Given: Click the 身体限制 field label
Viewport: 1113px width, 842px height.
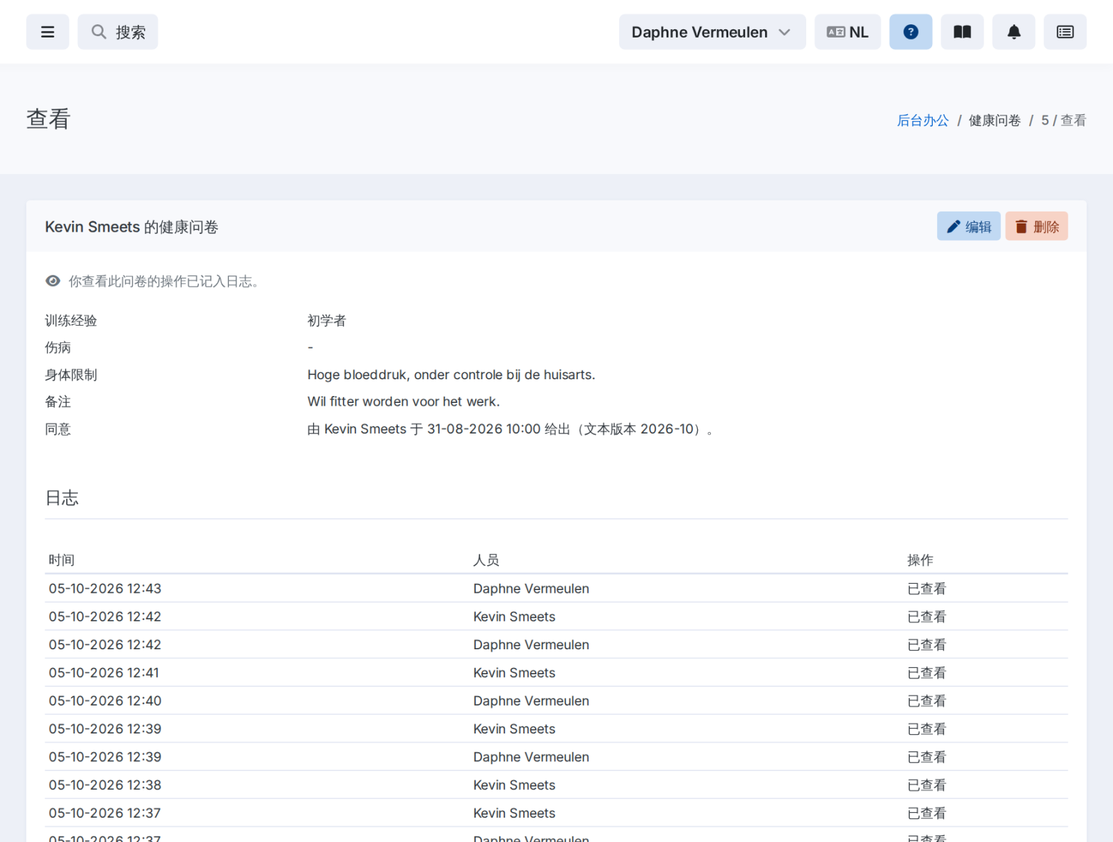Looking at the screenshot, I should pos(71,375).
